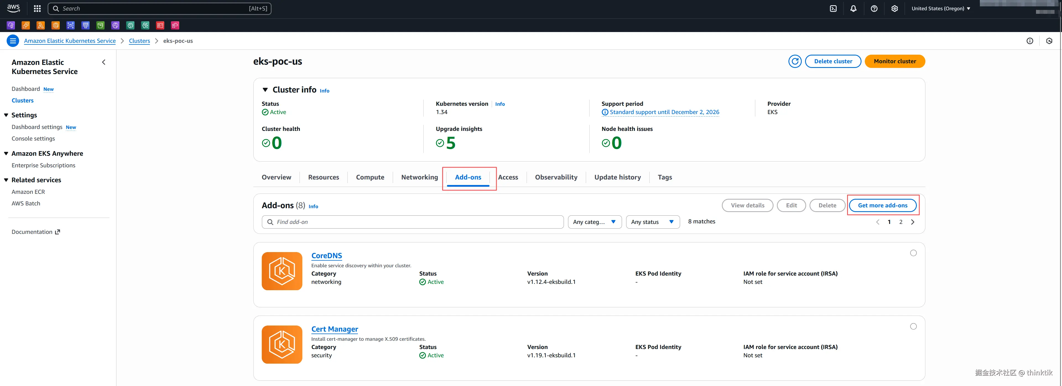Open the United States (Oregon) region selector
The width and height of the screenshot is (1062, 386).
click(x=940, y=9)
